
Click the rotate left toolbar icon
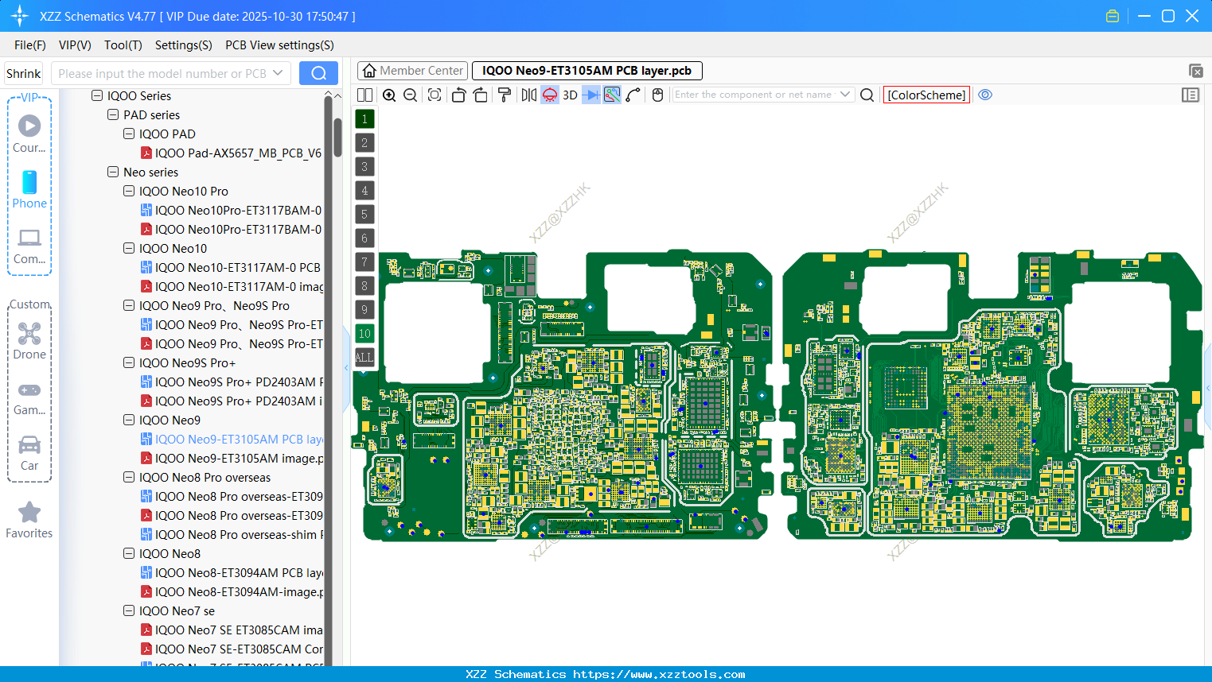(x=458, y=95)
